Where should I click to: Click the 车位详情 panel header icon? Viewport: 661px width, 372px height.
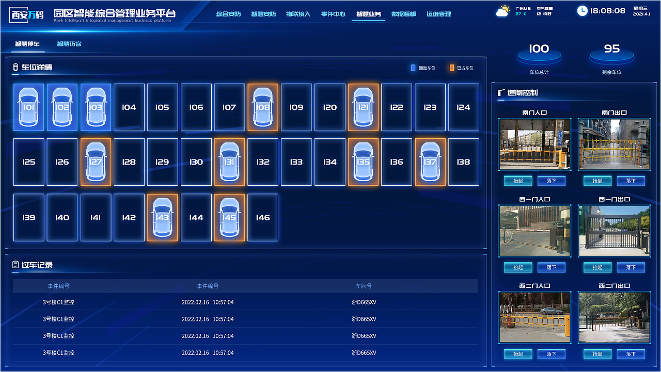tap(15, 68)
